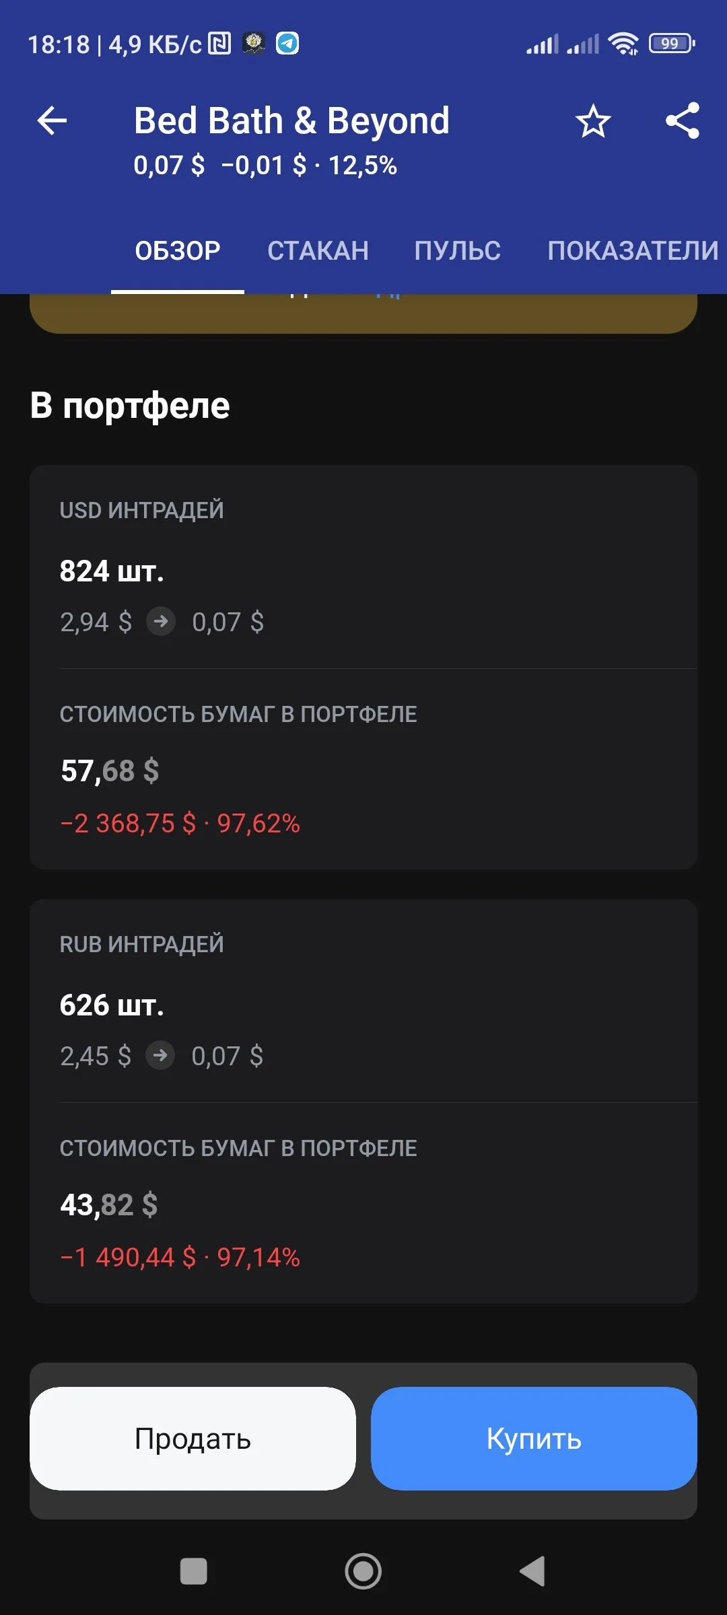This screenshot has height=1615, width=727.
Task: Tap NFC icon in status bar
Action: 220,44
